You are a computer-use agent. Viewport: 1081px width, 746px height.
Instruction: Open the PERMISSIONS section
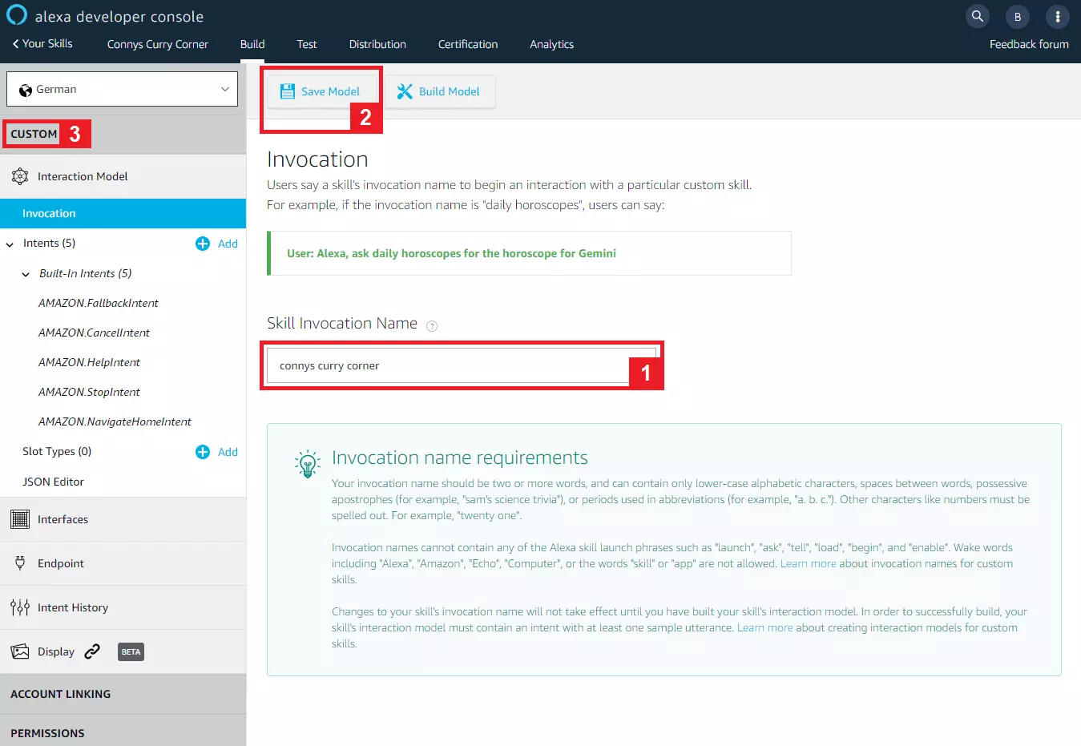pos(123,732)
